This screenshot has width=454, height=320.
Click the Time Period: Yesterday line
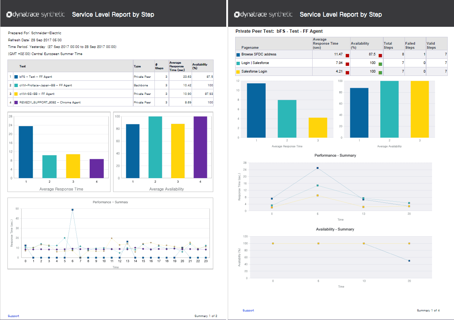pyautogui.click(x=62, y=47)
